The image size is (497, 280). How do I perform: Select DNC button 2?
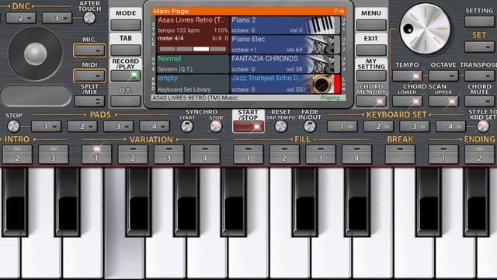pos(21,18)
